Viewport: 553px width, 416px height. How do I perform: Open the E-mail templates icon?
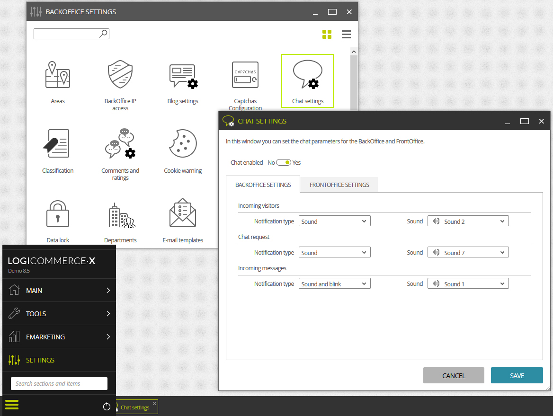tap(183, 212)
